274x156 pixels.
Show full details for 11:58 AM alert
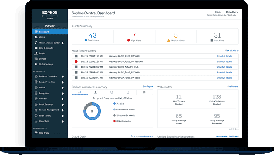(224, 61)
